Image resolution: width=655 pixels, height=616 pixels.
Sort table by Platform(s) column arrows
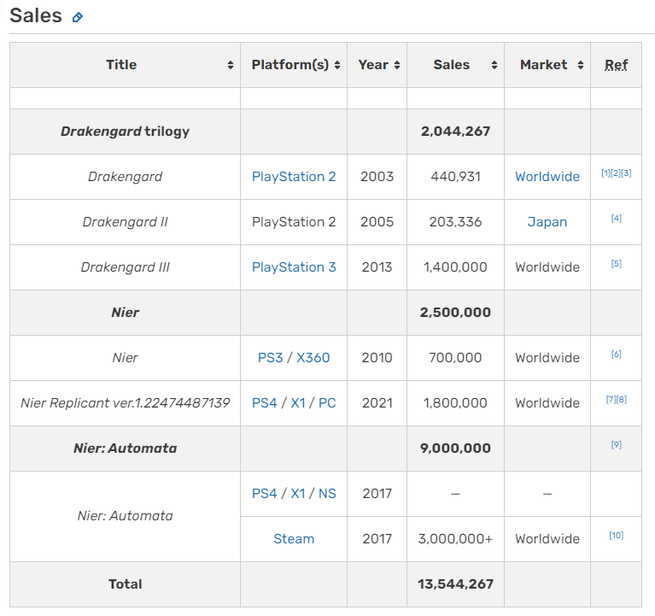pos(337,66)
